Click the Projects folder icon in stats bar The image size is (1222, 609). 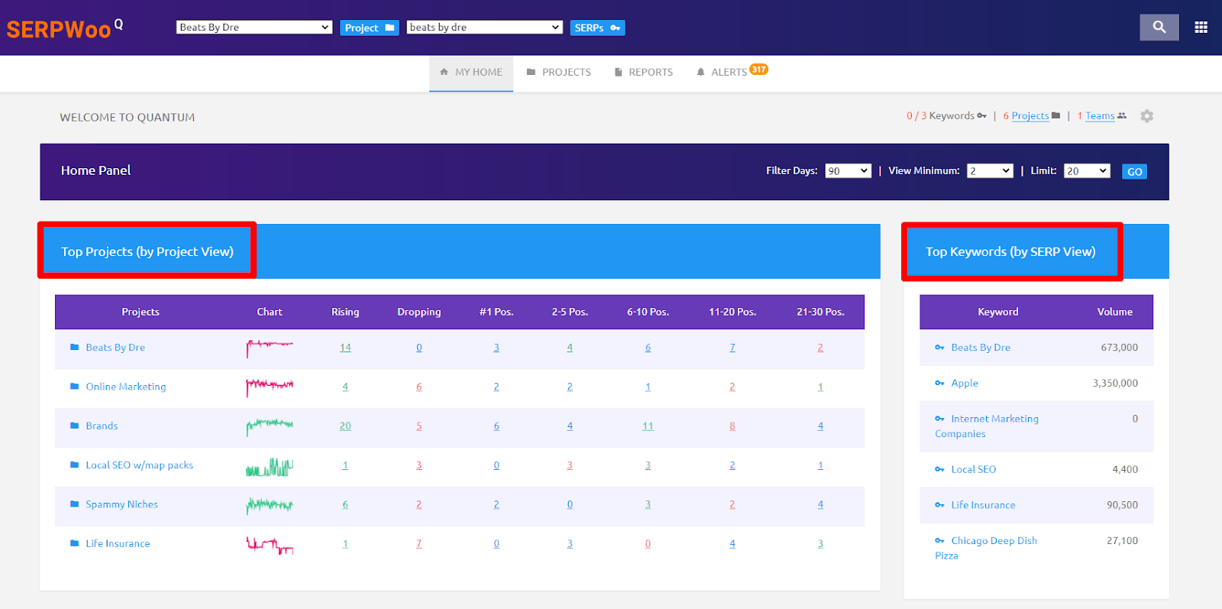(1056, 115)
